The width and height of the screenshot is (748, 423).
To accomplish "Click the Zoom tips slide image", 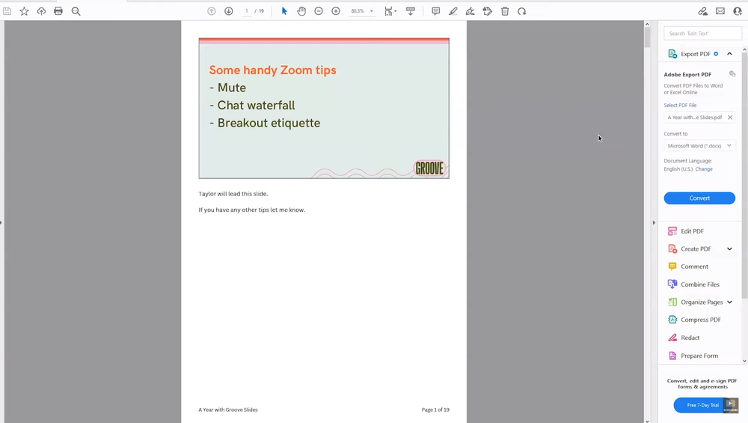I will [324, 109].
